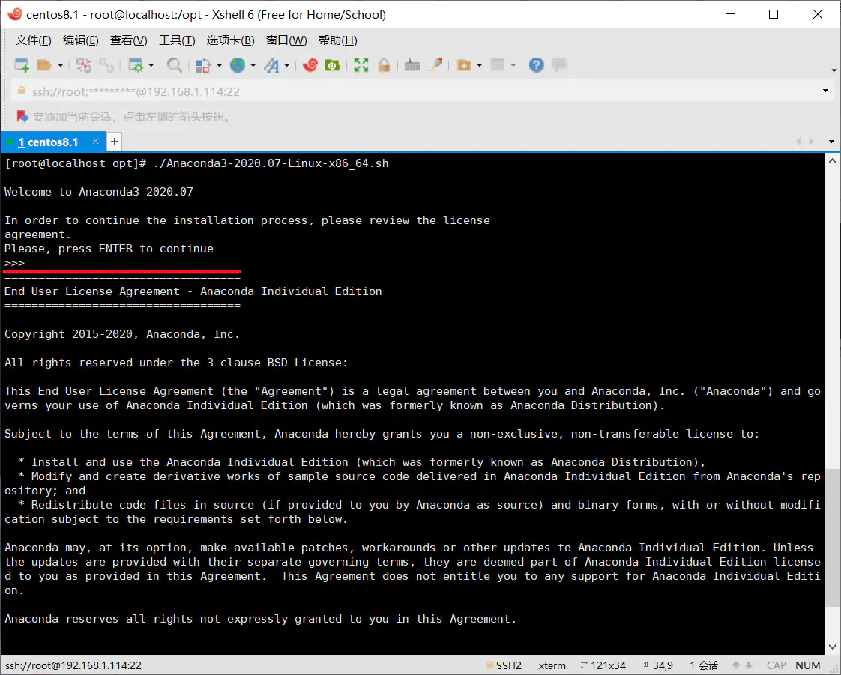Open Help with the blue question icon
Screen dimensions: 841x675
point(537,65)
